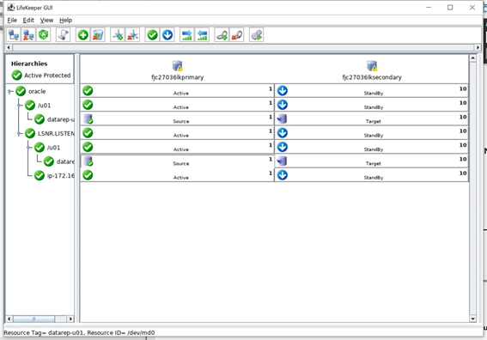Click the Disconnect from server toolbar icon

(28, 35)
